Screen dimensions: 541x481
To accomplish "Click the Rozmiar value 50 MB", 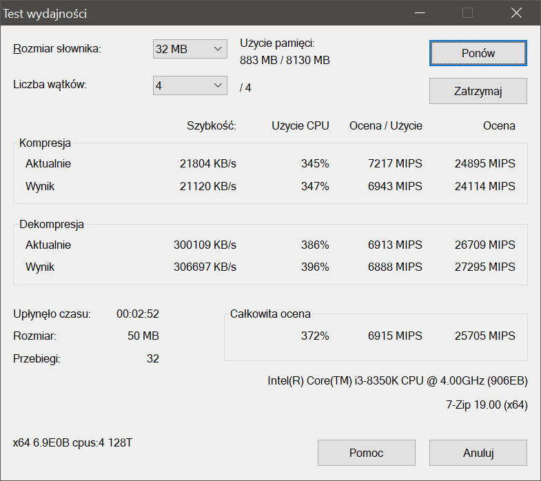I will [143, 336].
